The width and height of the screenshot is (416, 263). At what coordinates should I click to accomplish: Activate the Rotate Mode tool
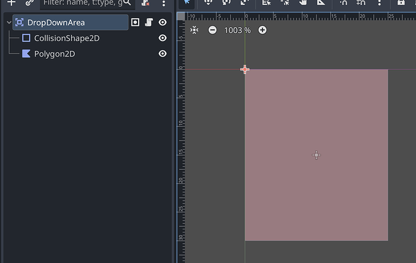click(x=226, y=2)
